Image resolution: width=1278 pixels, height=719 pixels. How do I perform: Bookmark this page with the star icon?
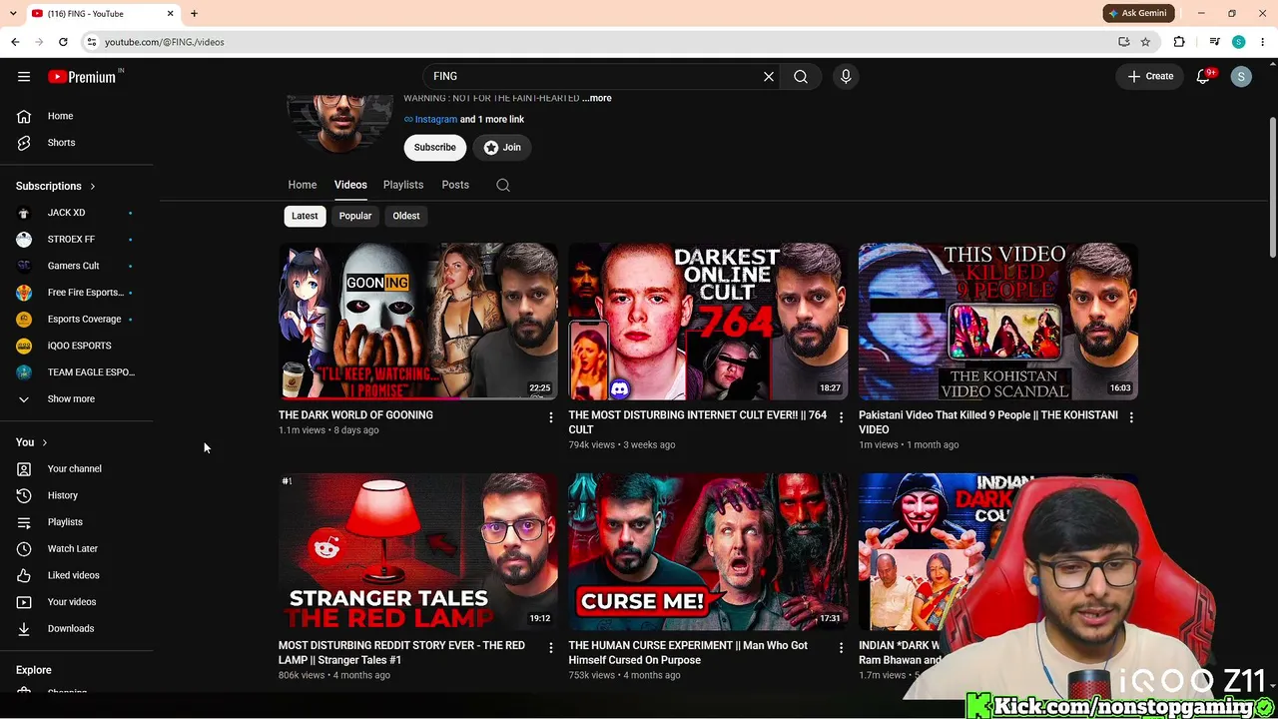1145,42
